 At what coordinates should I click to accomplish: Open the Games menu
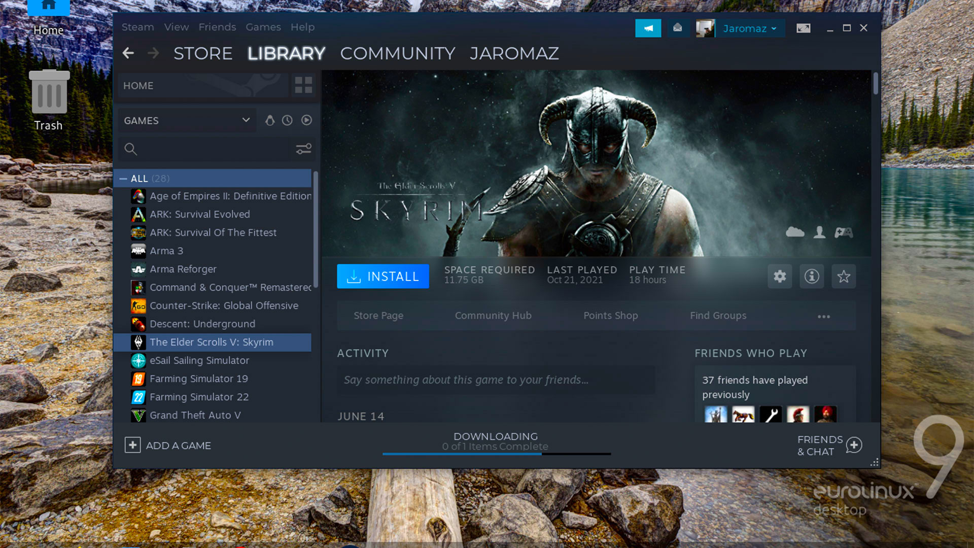[263, 27]
